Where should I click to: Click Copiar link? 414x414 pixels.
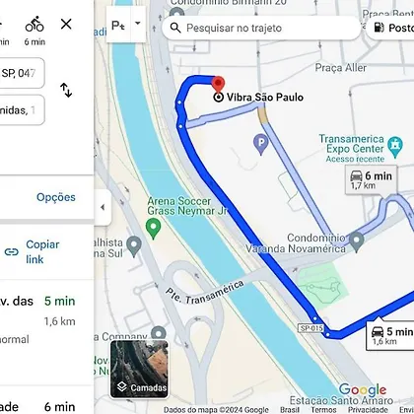(42, 252)
